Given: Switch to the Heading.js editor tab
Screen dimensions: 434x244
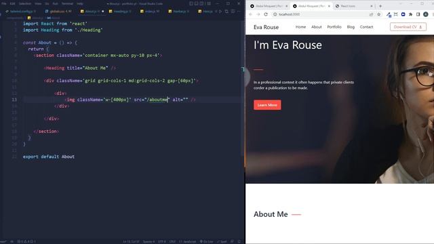Looking at the screenshot, I should coord(121,12).
